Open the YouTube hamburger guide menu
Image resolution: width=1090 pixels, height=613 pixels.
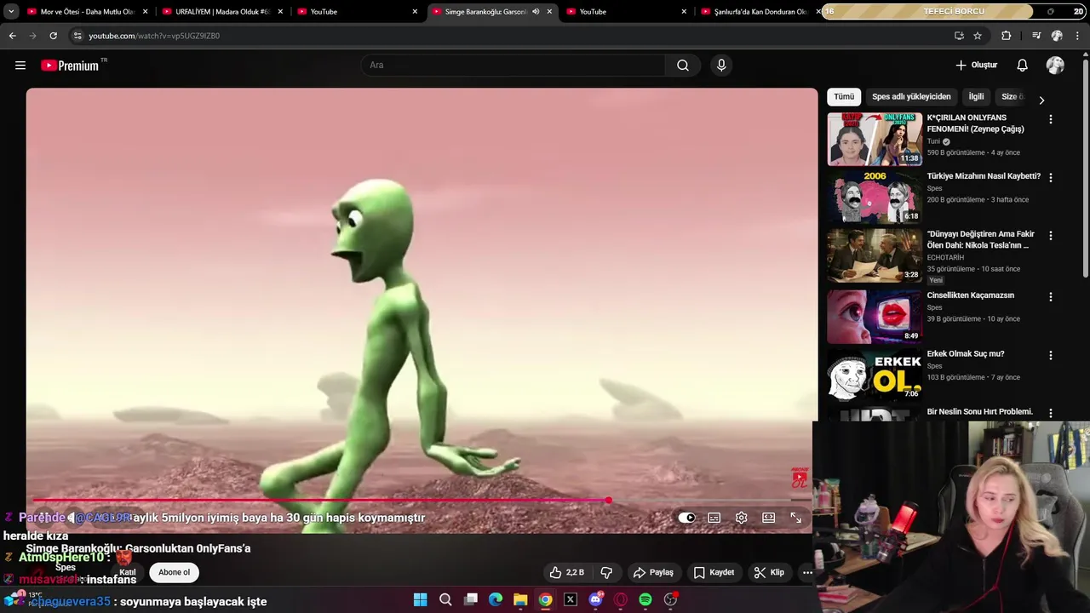[20, 66]
